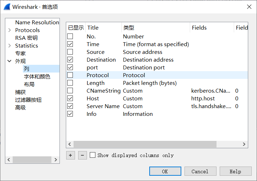Viewport: 257px width, 181px height.
Task: Open the 过滤器按钮 preferences page
Action: coord(28,100)
